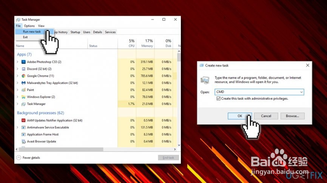Expand Antimalware Service Executable row

coord(17,127)
